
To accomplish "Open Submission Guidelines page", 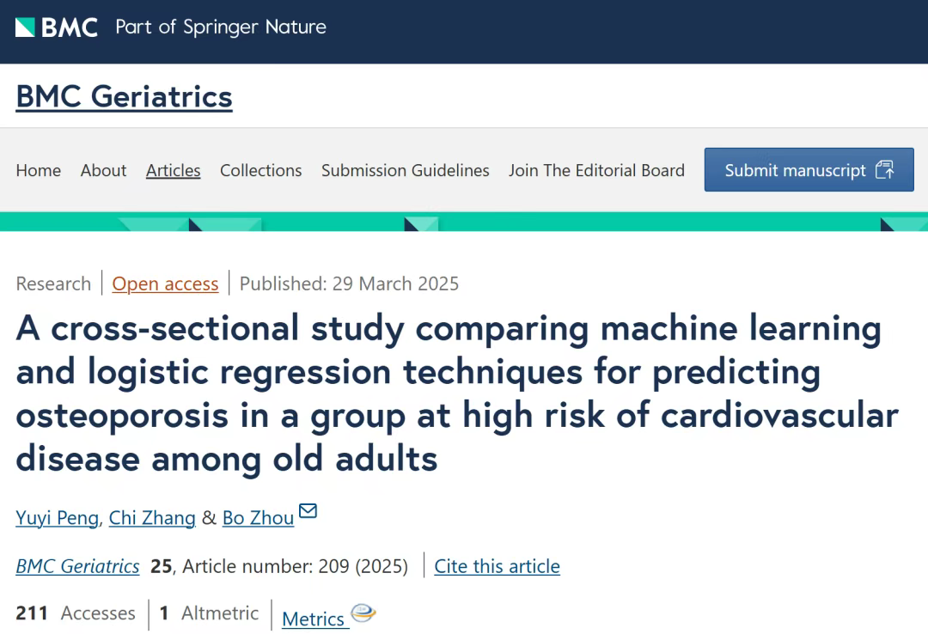I will pyautogui.click(x=406, y=170).
